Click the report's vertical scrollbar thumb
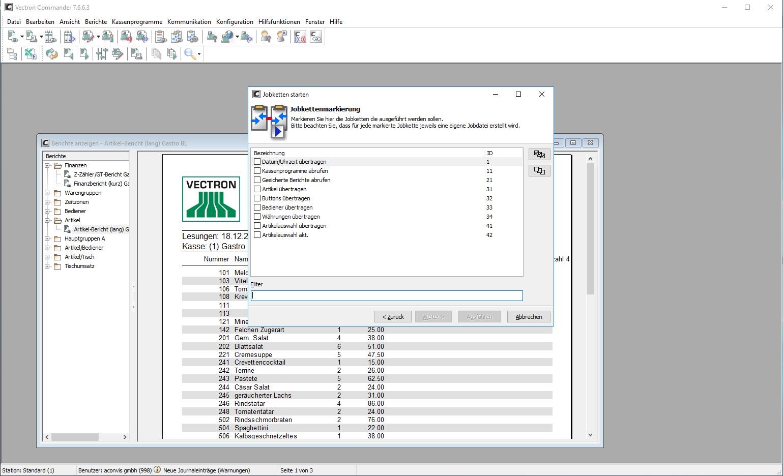The image size is (783, 476). (590, 229)
